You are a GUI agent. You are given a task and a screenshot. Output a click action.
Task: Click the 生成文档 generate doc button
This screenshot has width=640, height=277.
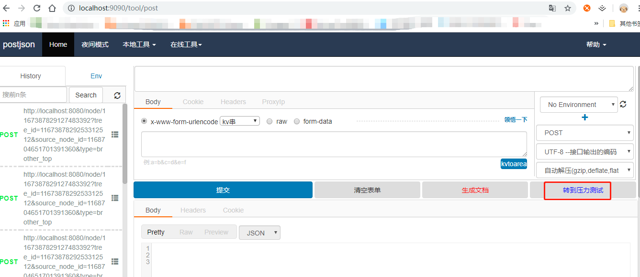pyautogui.click(x=475, y=190)
